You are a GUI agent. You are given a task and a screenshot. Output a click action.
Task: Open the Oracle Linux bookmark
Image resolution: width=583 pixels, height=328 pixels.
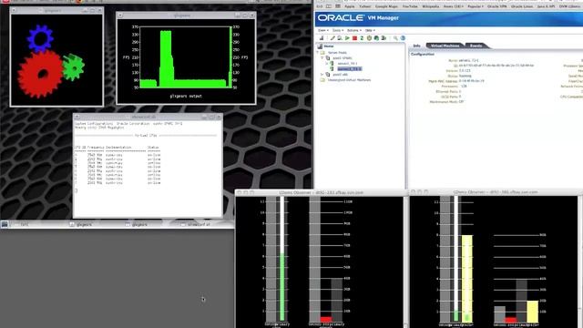(522, 6)
